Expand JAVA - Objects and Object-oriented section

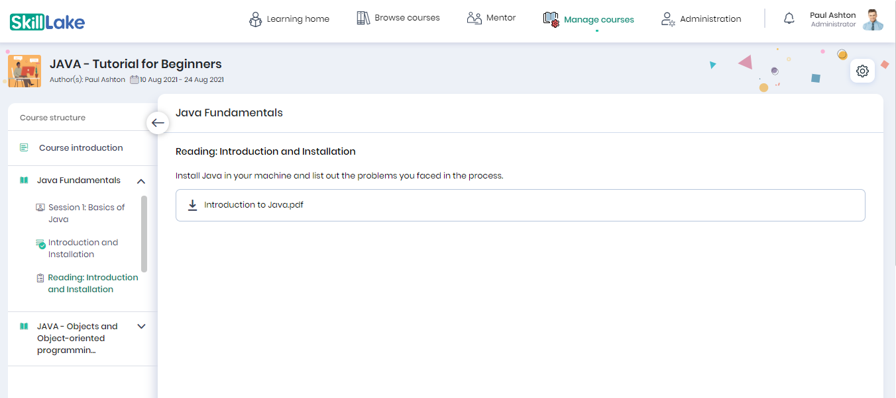point(141,326)
